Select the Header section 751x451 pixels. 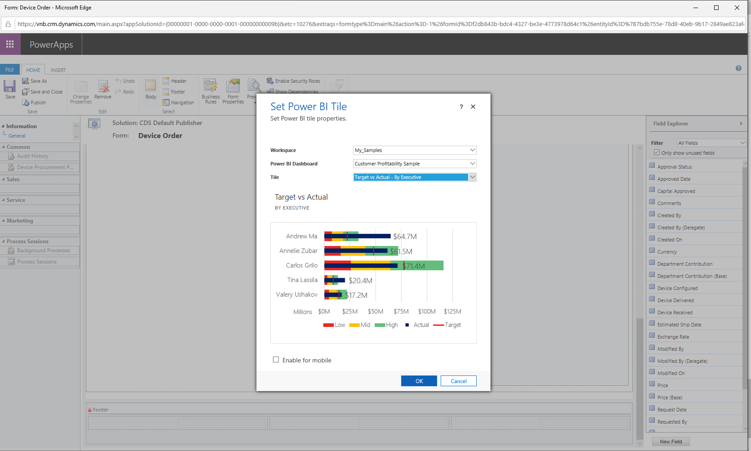coord(174,81)
